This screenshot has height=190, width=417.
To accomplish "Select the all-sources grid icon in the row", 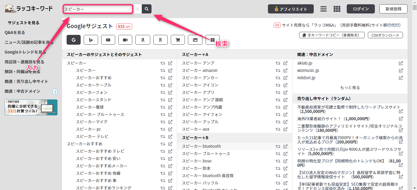I will (212, 39).
